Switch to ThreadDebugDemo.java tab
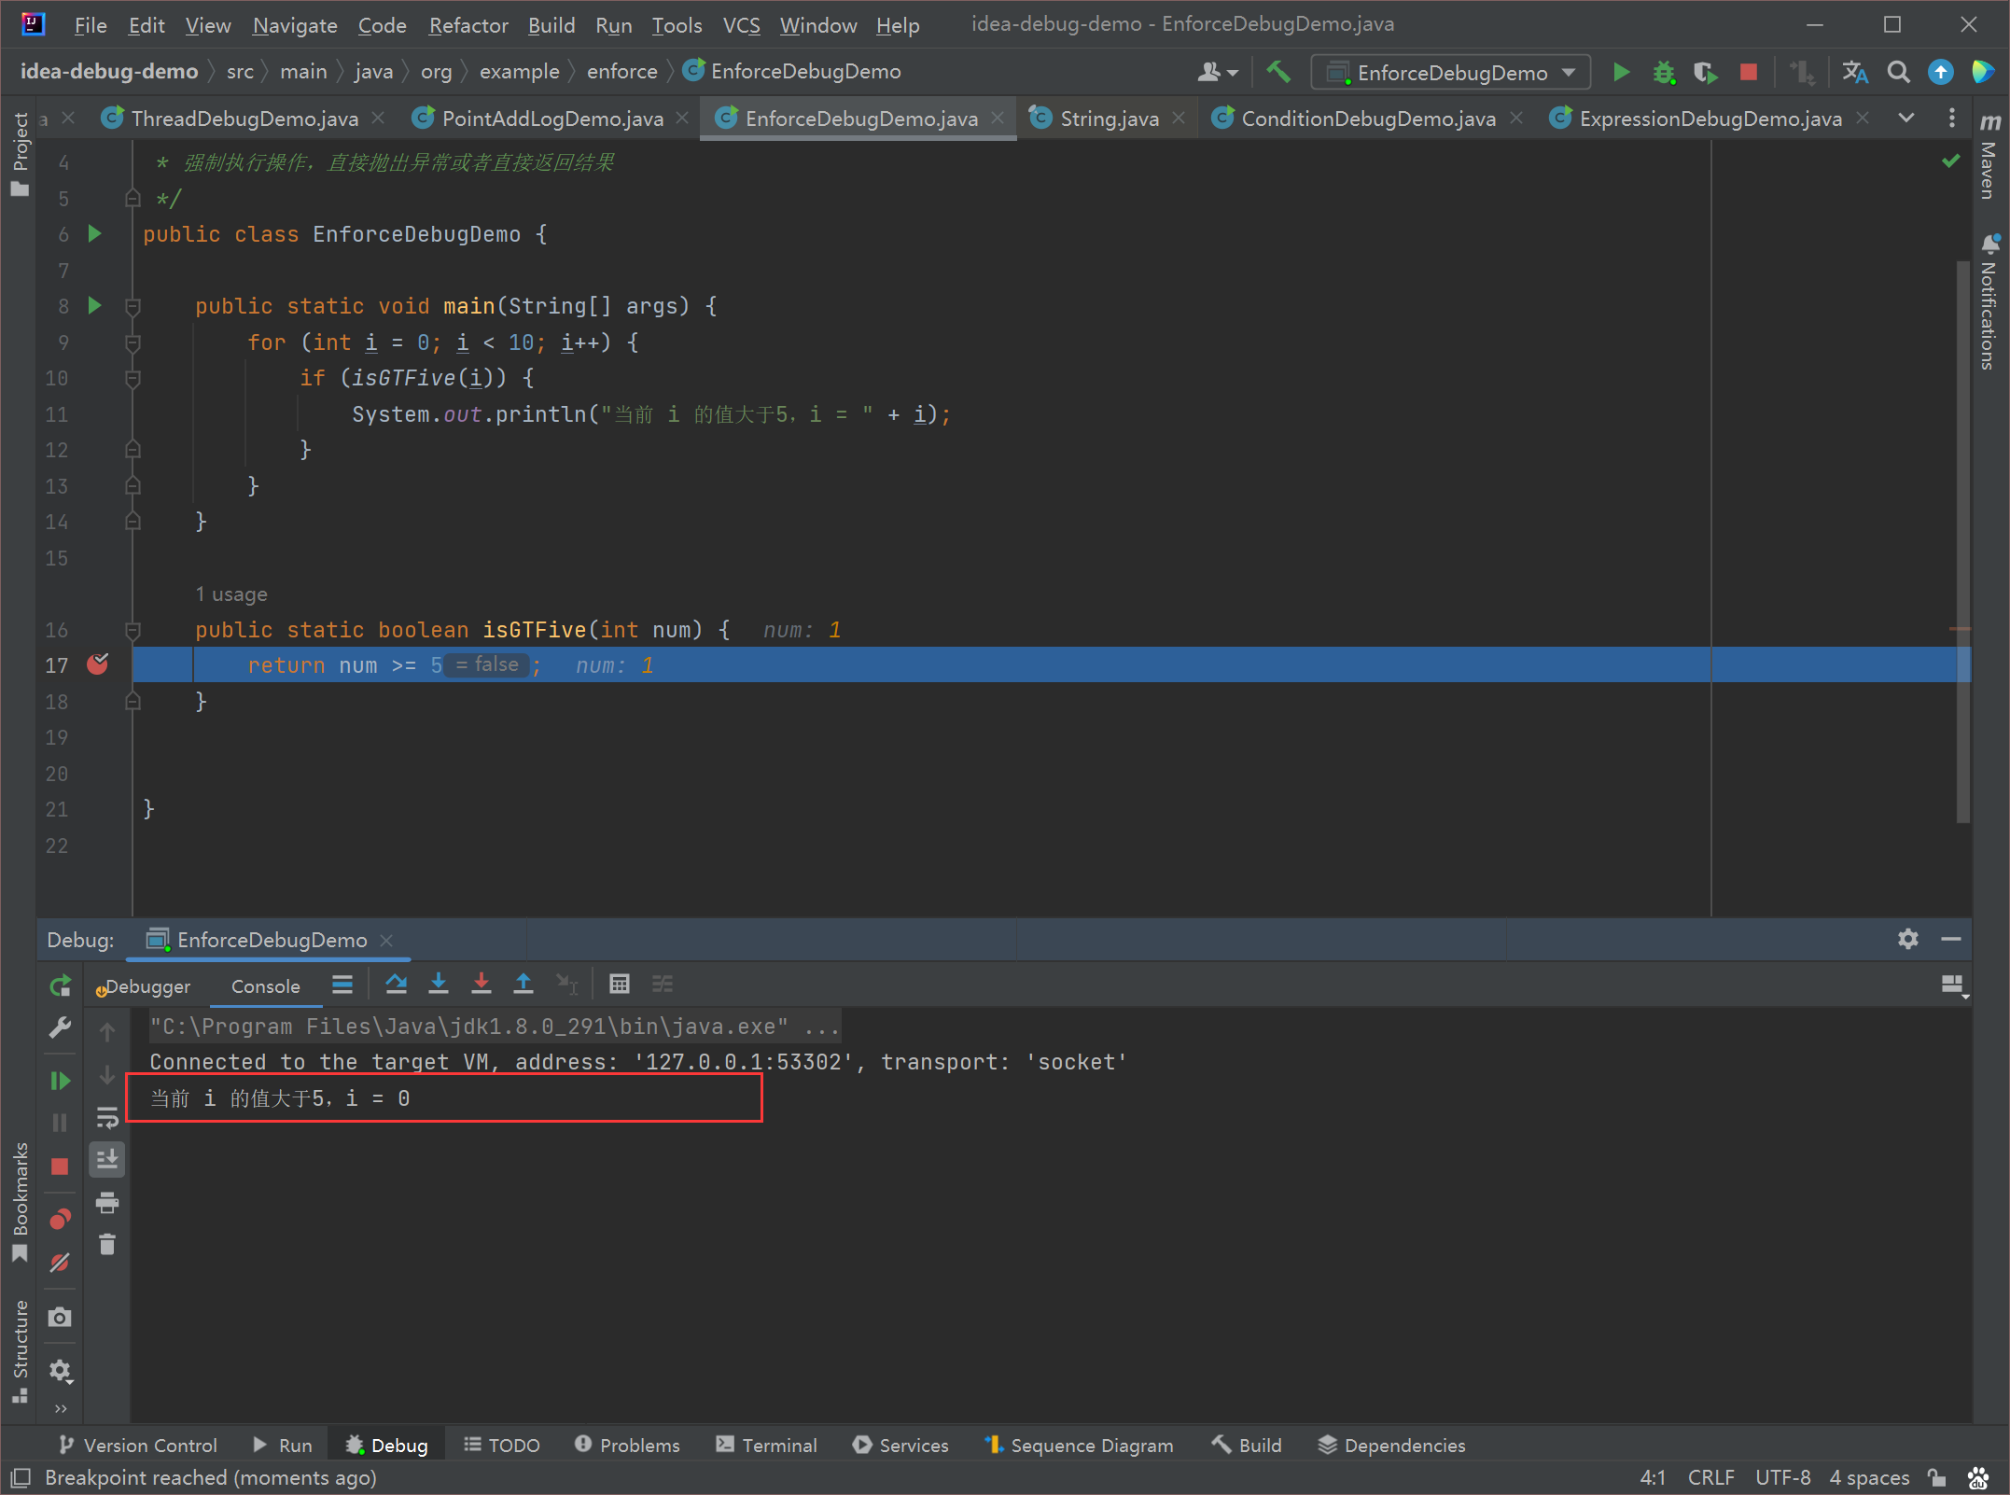The image size is (2010, 1495). [244, 119]
